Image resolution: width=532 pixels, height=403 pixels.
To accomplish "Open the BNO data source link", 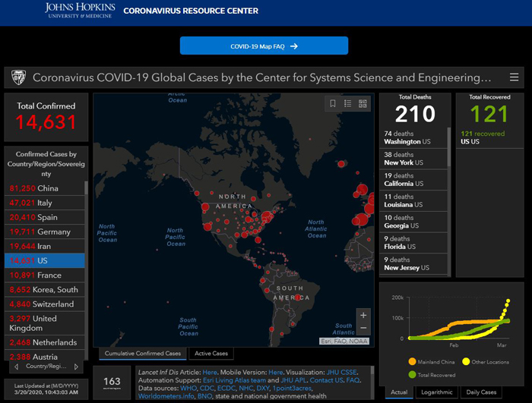I will point(204,396).
